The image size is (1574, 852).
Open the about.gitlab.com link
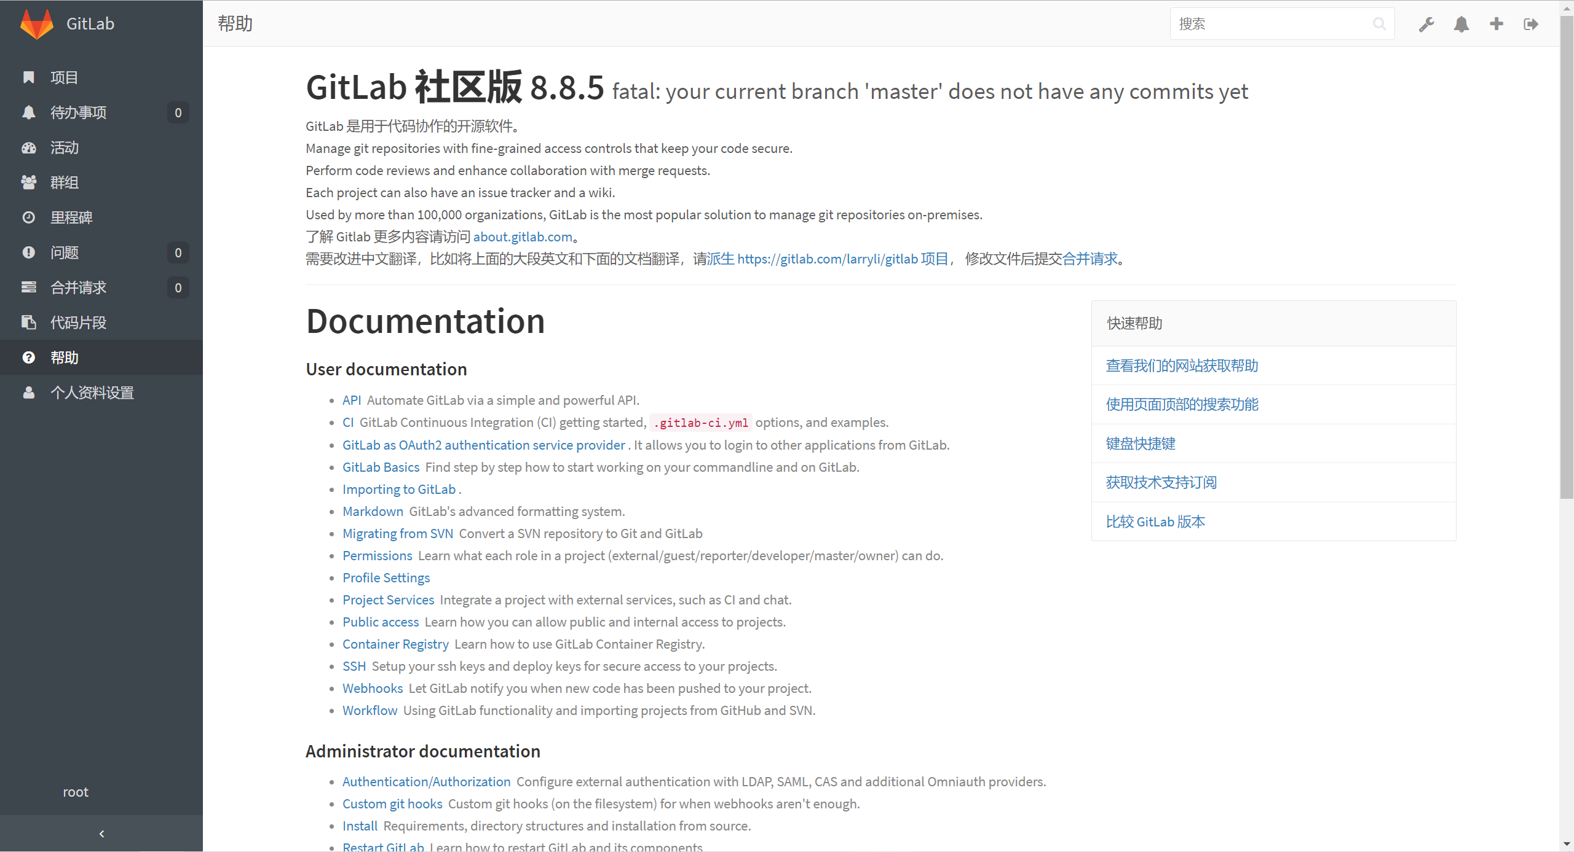point(523,237)
